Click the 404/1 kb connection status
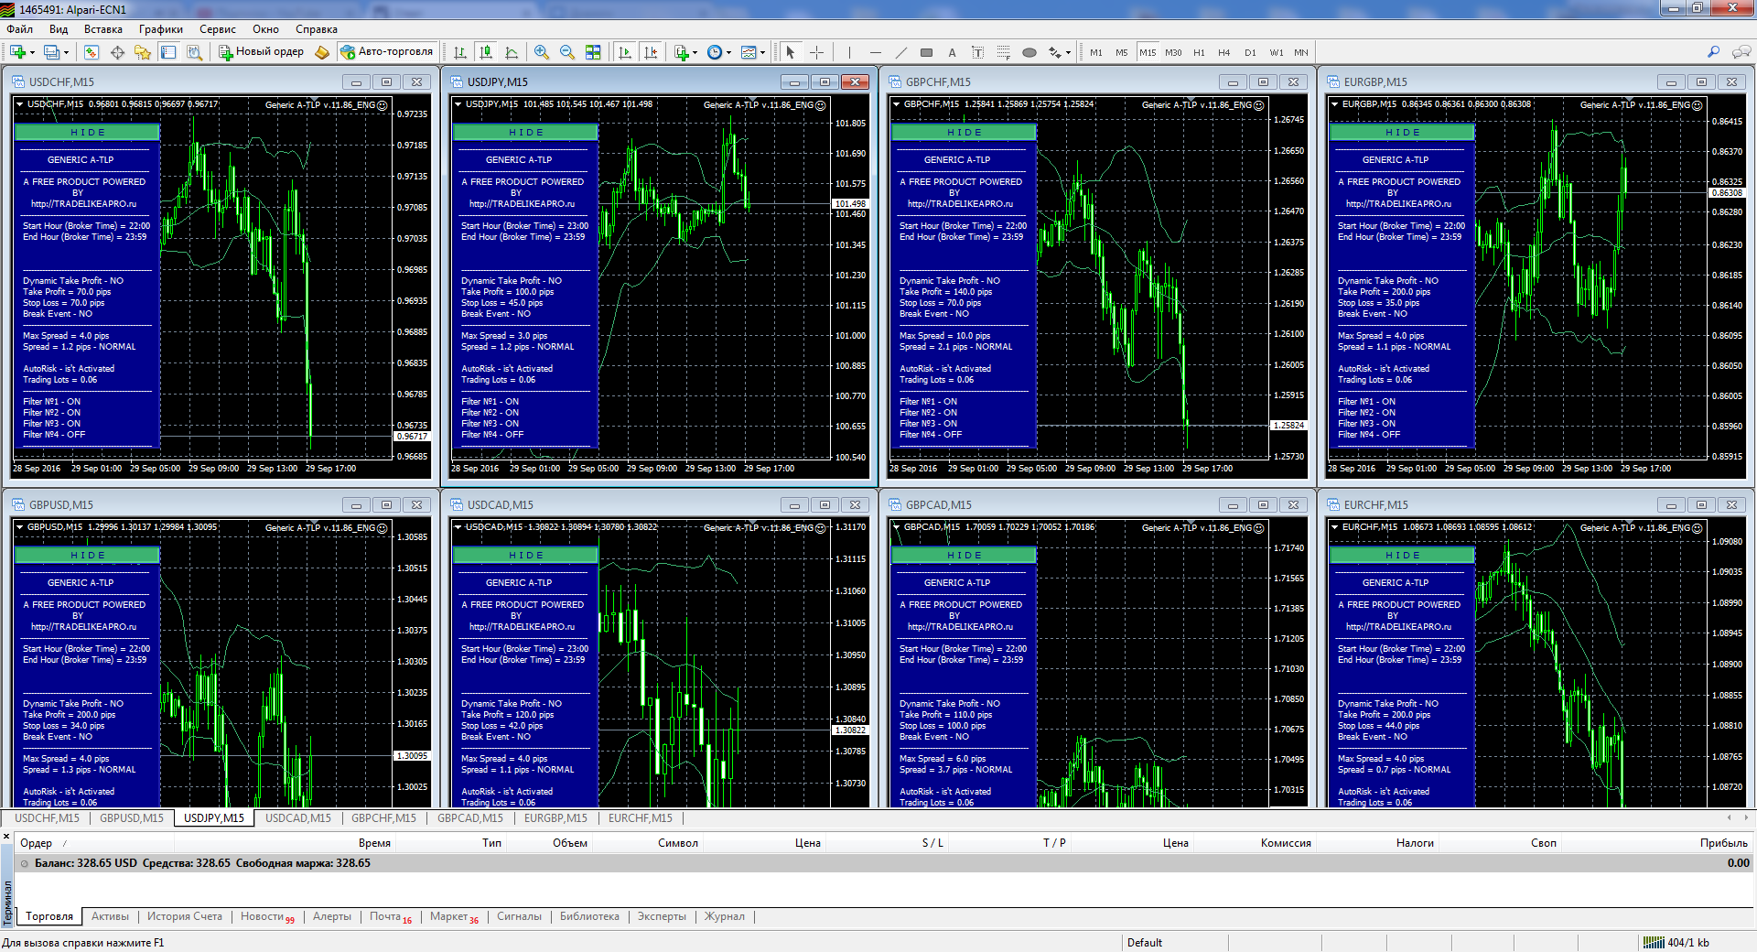Screen dimensions: 1757x952 (1677, 943)
